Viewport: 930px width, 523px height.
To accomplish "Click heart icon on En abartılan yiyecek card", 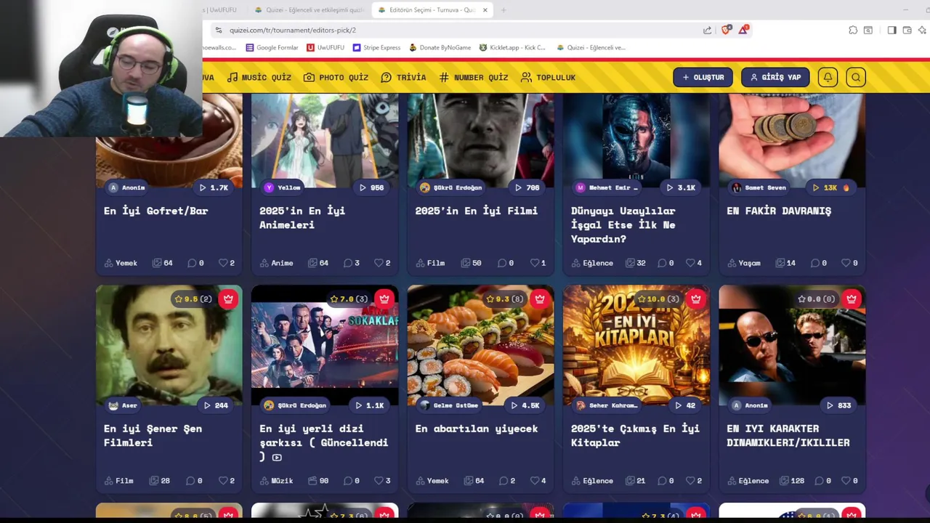I will click(x=534, y=481).
